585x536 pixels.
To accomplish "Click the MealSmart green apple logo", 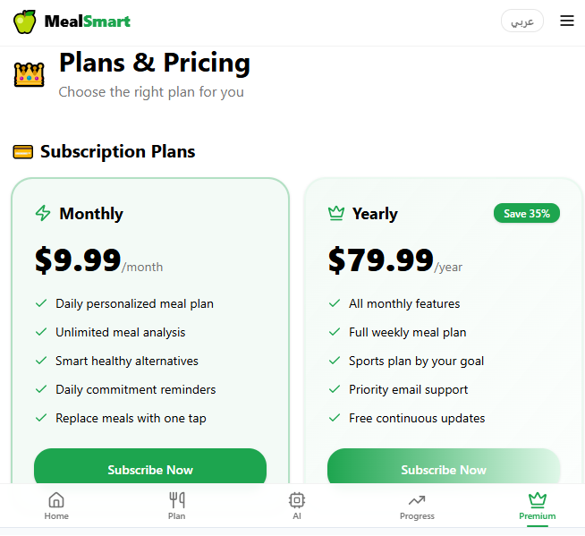I will pos(25,21).
